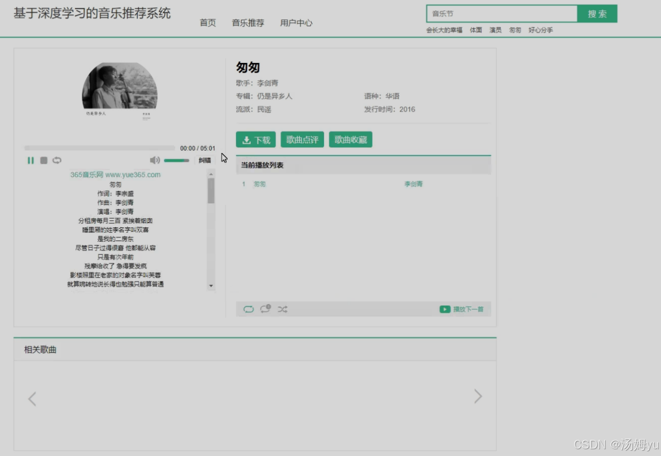Go to 首页 in the navigation bar
This screenshot has width=661, height=456.
tap(208, 23)
